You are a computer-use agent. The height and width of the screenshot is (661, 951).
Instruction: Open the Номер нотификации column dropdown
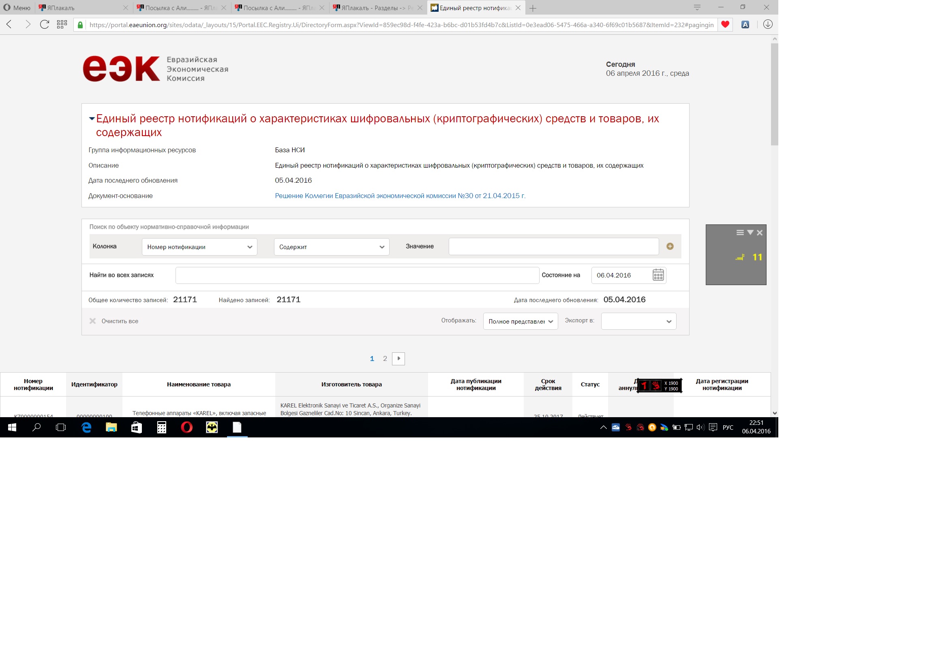(199, 247)
